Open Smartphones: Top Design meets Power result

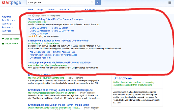coord(59,105)
